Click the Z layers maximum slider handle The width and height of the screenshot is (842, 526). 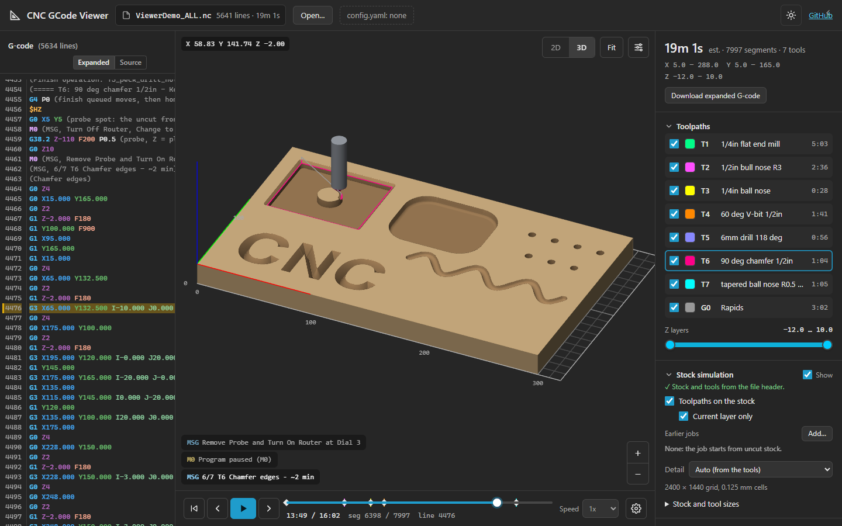coord(827,345)
